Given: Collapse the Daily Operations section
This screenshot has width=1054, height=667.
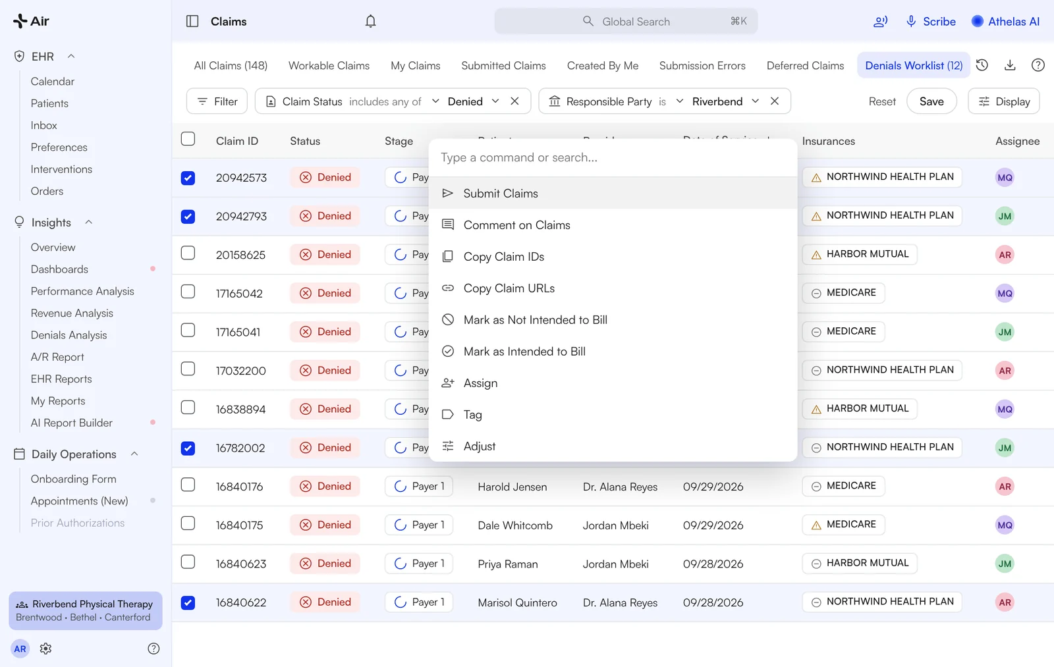Looking at the screenshot, I should pyautogui.click(x=134, y=454).
